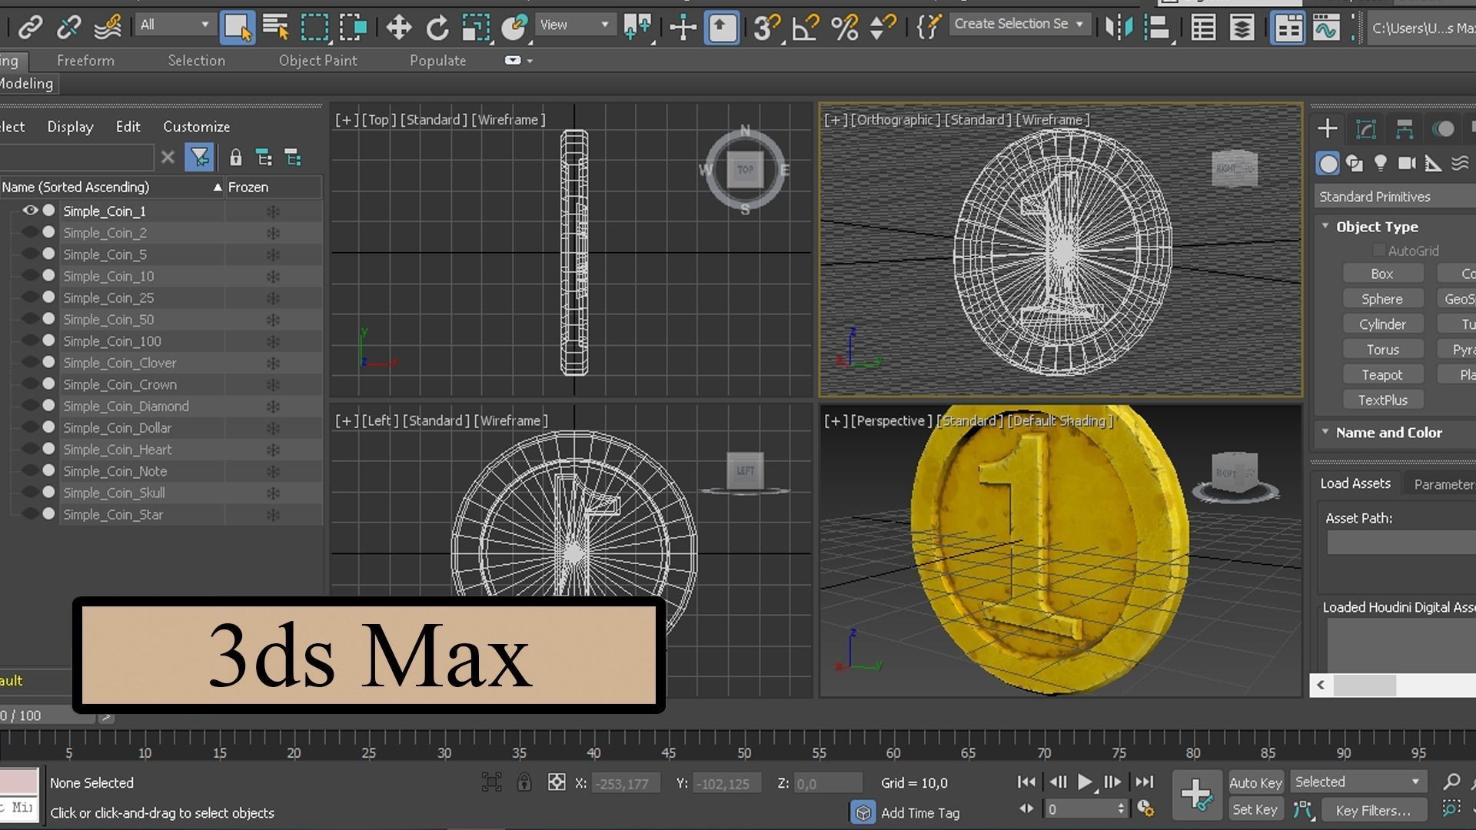Toggle Percent Snap icon
The width and height of the screenshot is (1476, 830).
pyautogui.click(x=844, y=28)
